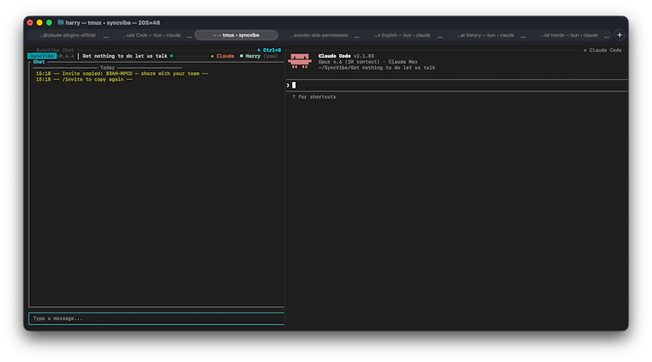Click the new tab plus button
Viewport: 652px width, 362px height.
(619, 35)
